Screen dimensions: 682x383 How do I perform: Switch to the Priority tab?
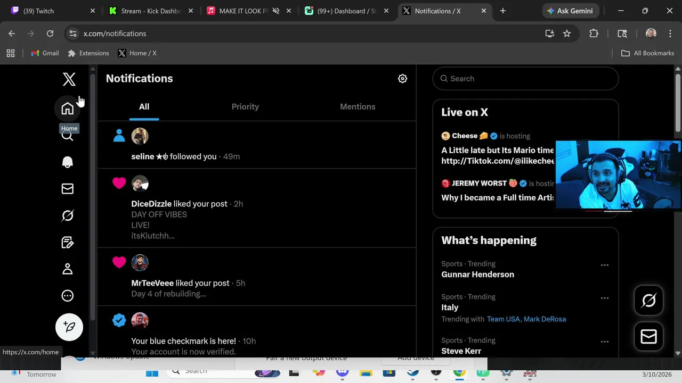click(245, 106)
